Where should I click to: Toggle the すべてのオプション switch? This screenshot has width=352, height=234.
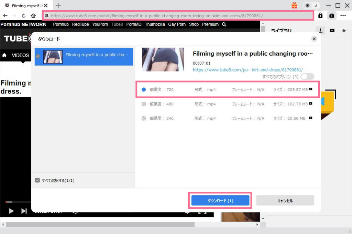click(x=307, y=77)
